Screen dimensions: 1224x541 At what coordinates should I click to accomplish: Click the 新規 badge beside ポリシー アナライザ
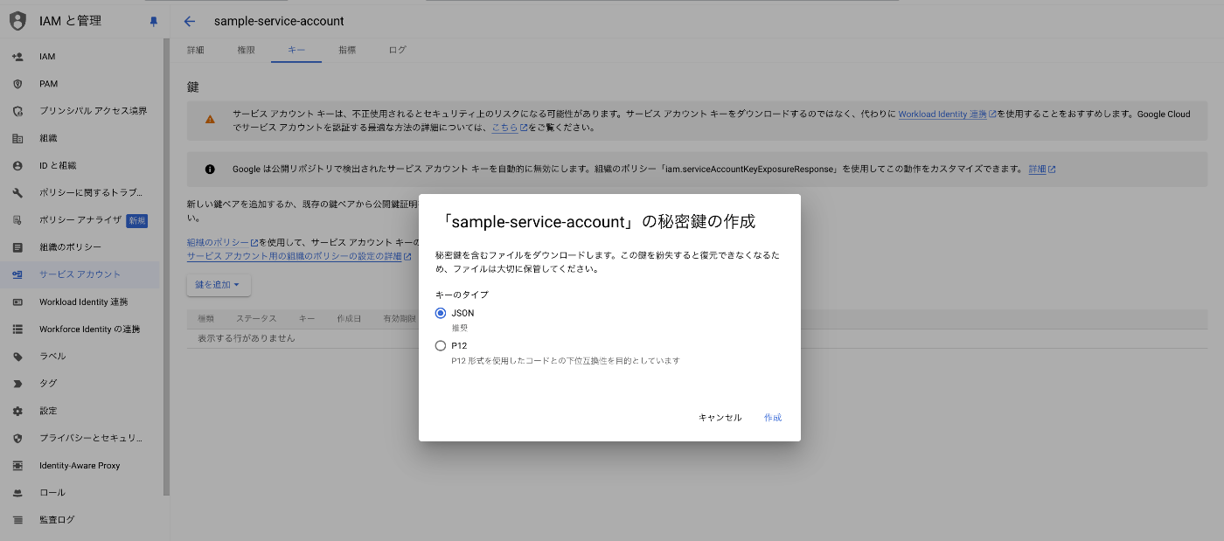click(x=137, y=220)
